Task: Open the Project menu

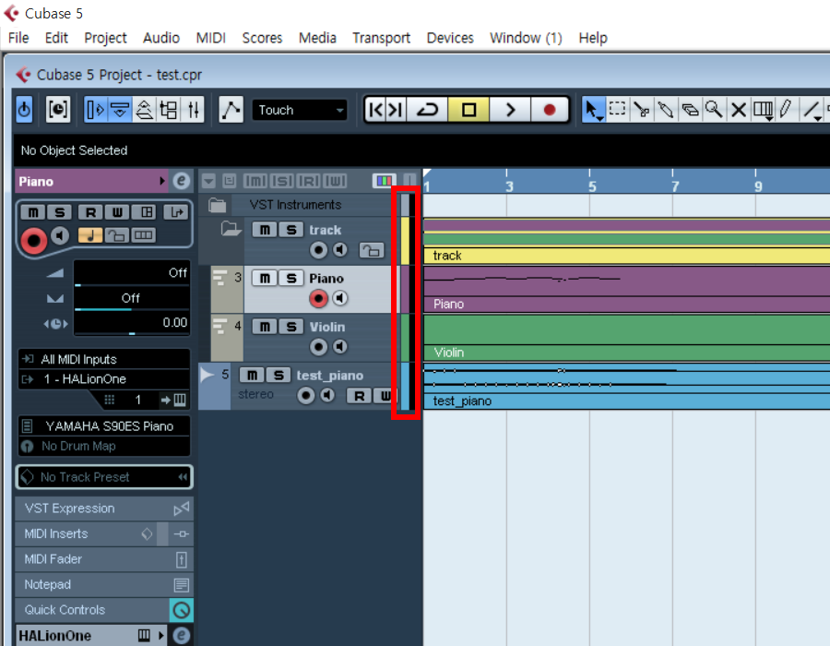Action: (105, 38)
